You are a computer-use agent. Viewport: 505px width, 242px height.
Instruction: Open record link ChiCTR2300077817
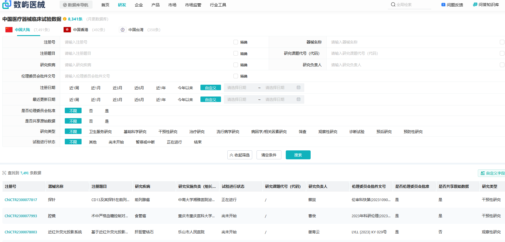21,200
